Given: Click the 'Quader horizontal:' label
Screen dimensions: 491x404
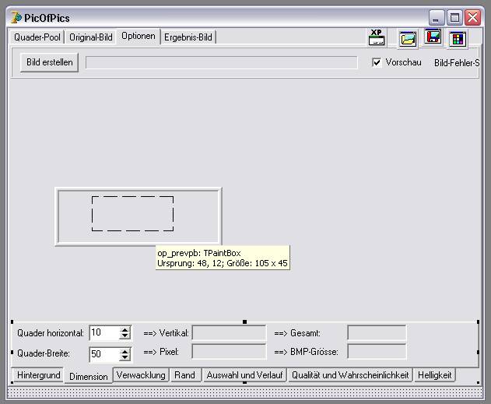Looking at the screenshot, I should coord(51,333).
